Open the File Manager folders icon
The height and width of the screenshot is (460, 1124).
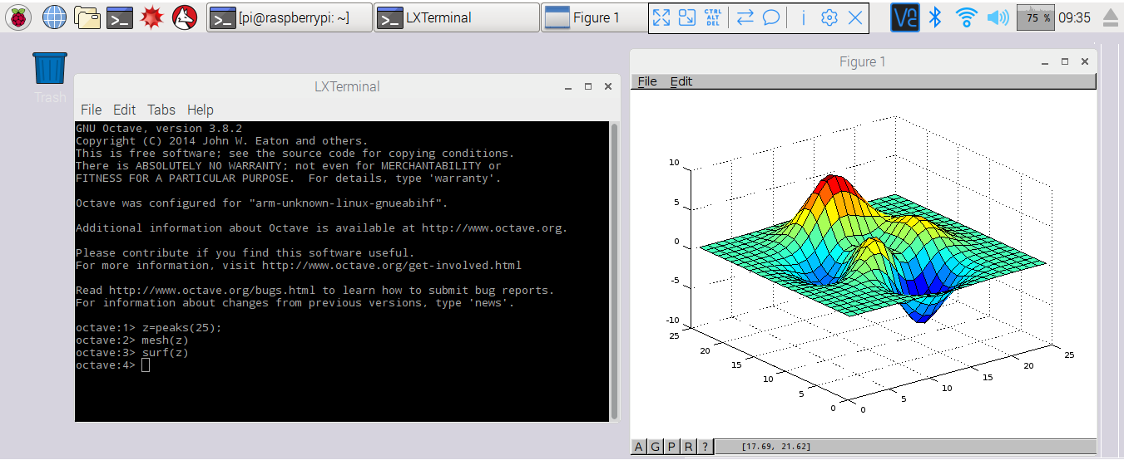[87, 17]
